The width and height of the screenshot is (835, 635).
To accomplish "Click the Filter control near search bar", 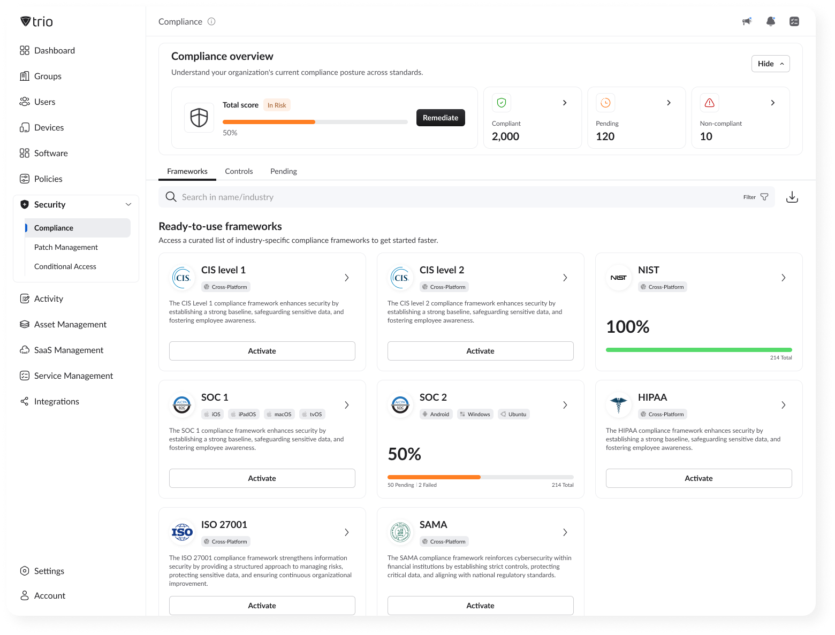I will (x=755, y=197).
